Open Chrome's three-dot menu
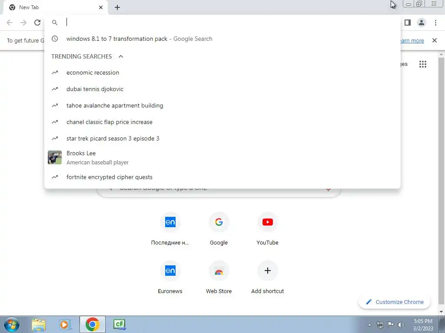The image size is (445, 333). [435, 23]
